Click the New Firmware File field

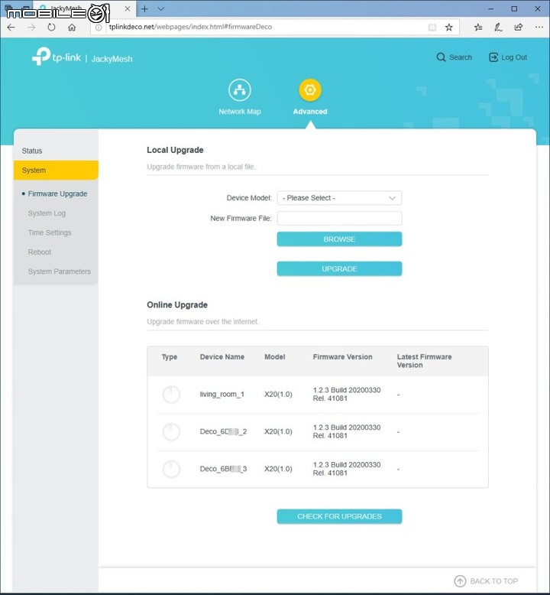point(339,218)
